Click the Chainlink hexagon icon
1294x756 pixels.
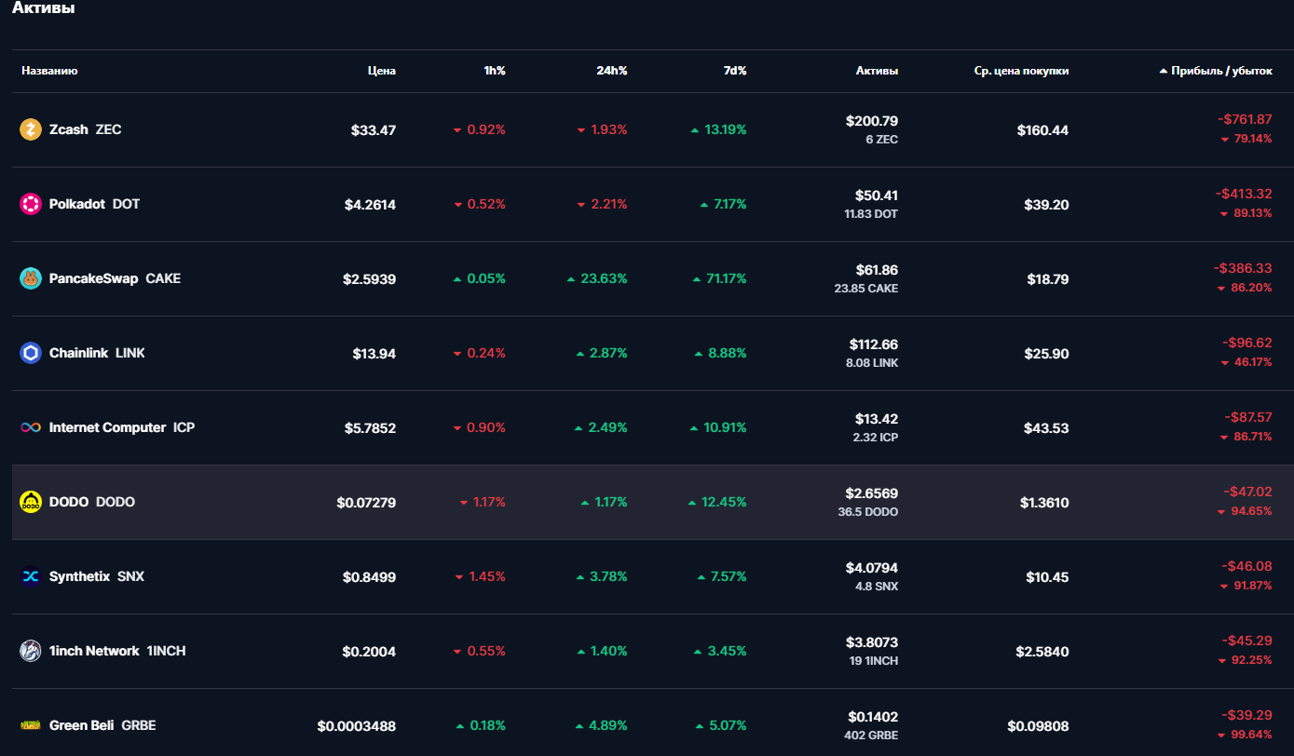31,353
